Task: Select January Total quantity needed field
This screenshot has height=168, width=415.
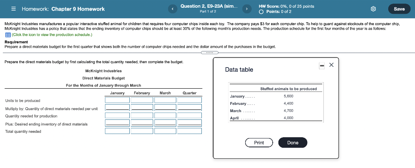Action: (x=117, y=131)
